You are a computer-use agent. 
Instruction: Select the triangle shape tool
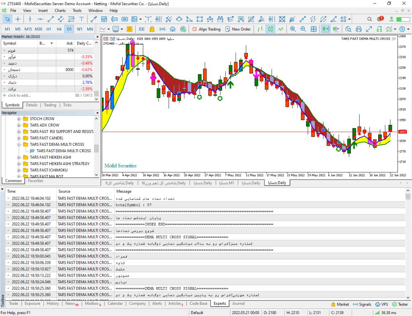click(189, 19)
